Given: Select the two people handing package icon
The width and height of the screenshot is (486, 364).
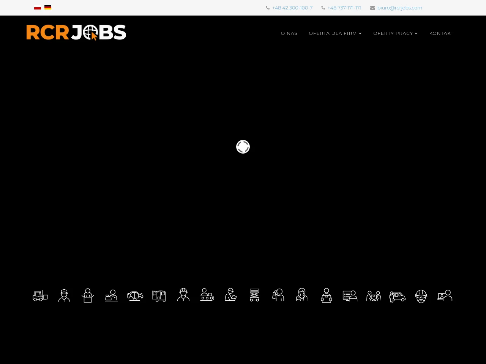Looking at the screenshot, I should [x=374, y=296].
